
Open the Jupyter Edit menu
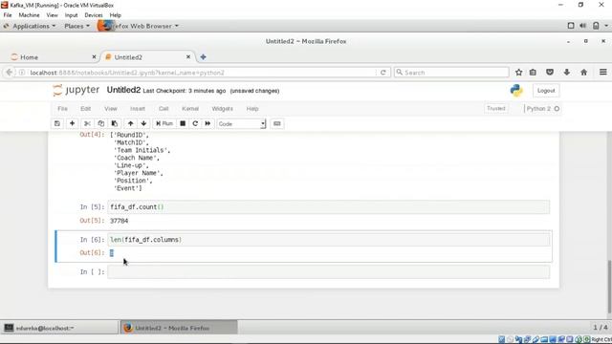pos(85,109)
